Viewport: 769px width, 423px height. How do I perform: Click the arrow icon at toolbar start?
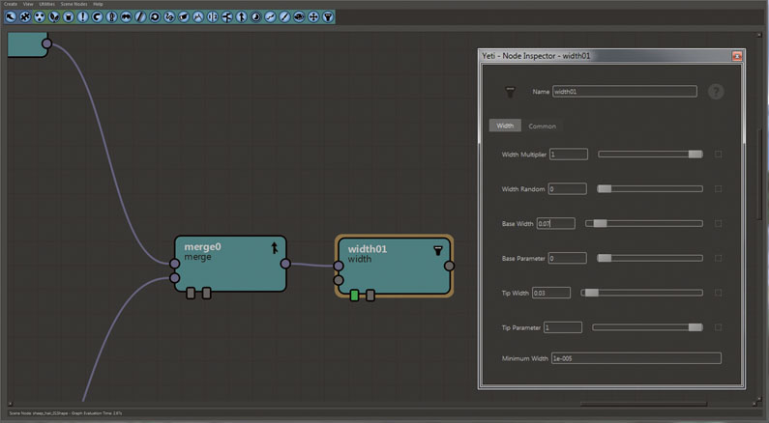coord(11,17)
